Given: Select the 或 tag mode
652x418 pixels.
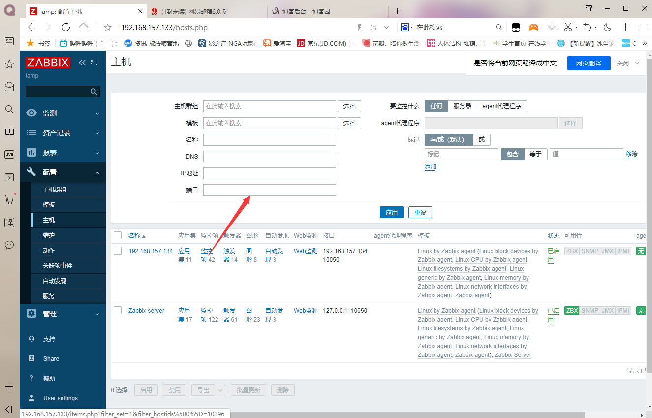Looking at the screenshot, I should [482, 140].
